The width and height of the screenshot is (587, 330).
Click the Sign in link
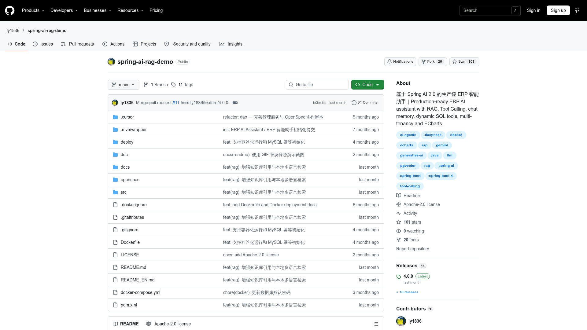pyautogui.click(x=533, y=10)
